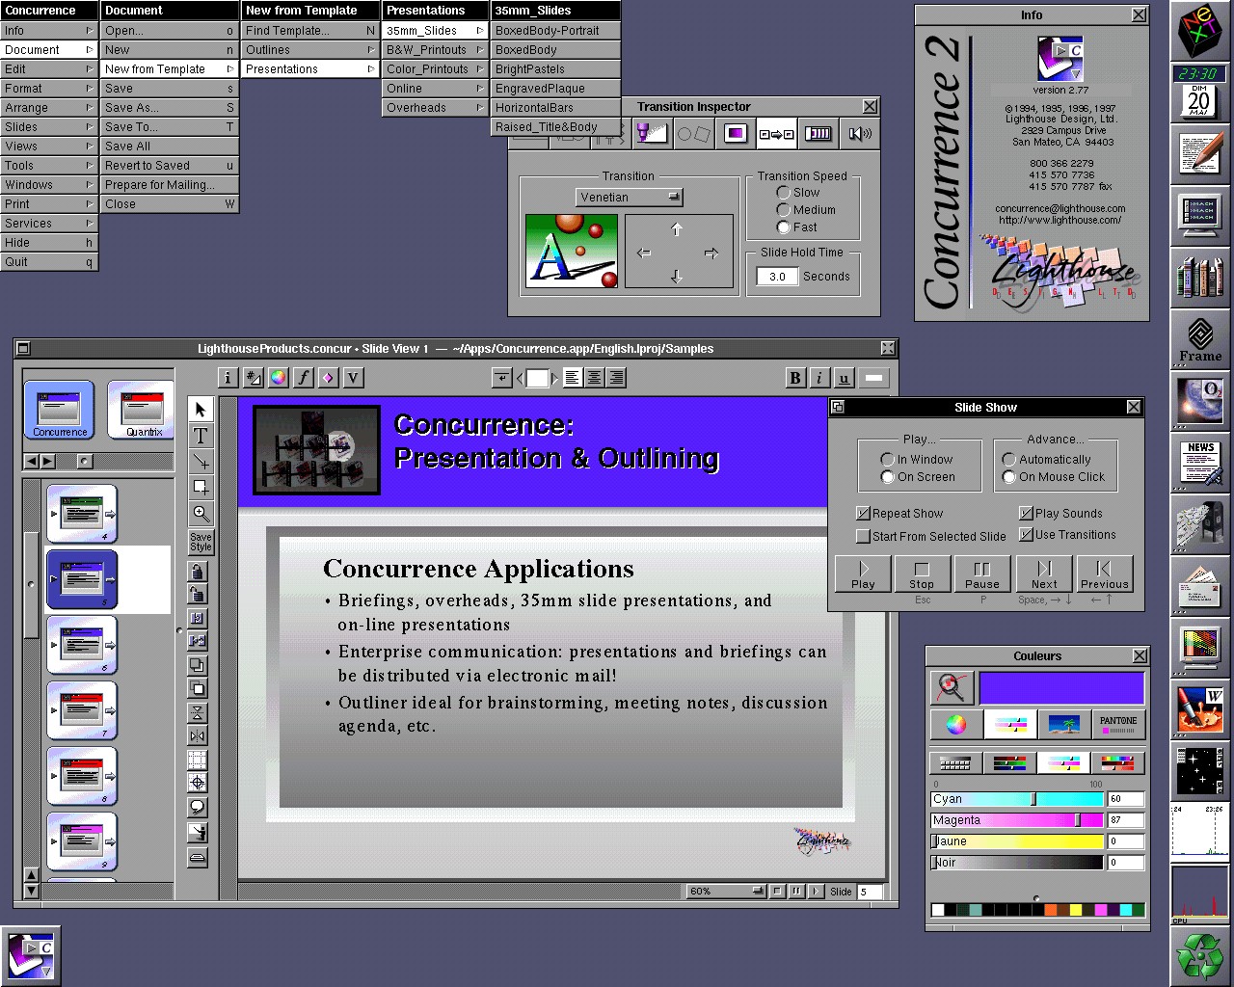Open the color wheel toolbar icon
Image resolution: width=1234 pixels, height=987 pixels.
[x=279, y=378]
